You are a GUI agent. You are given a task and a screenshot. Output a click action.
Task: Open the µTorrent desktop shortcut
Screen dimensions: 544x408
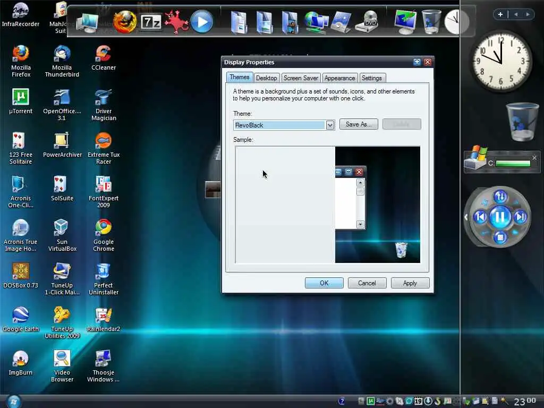21,101
